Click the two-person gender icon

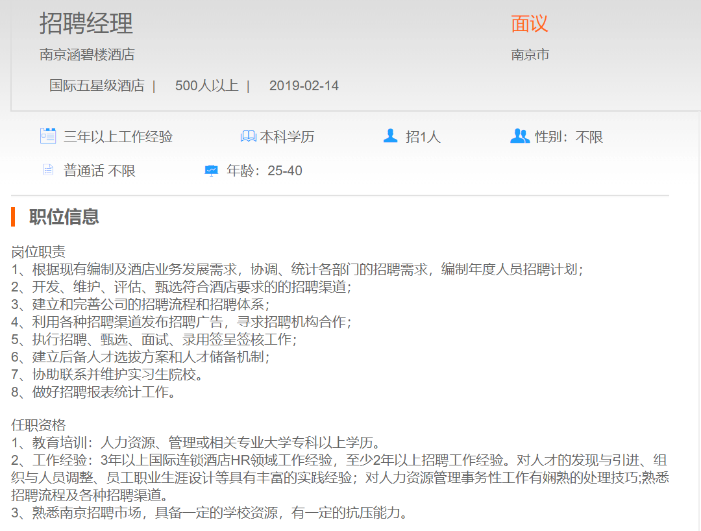pyautogui.click(x=519, y=136)
